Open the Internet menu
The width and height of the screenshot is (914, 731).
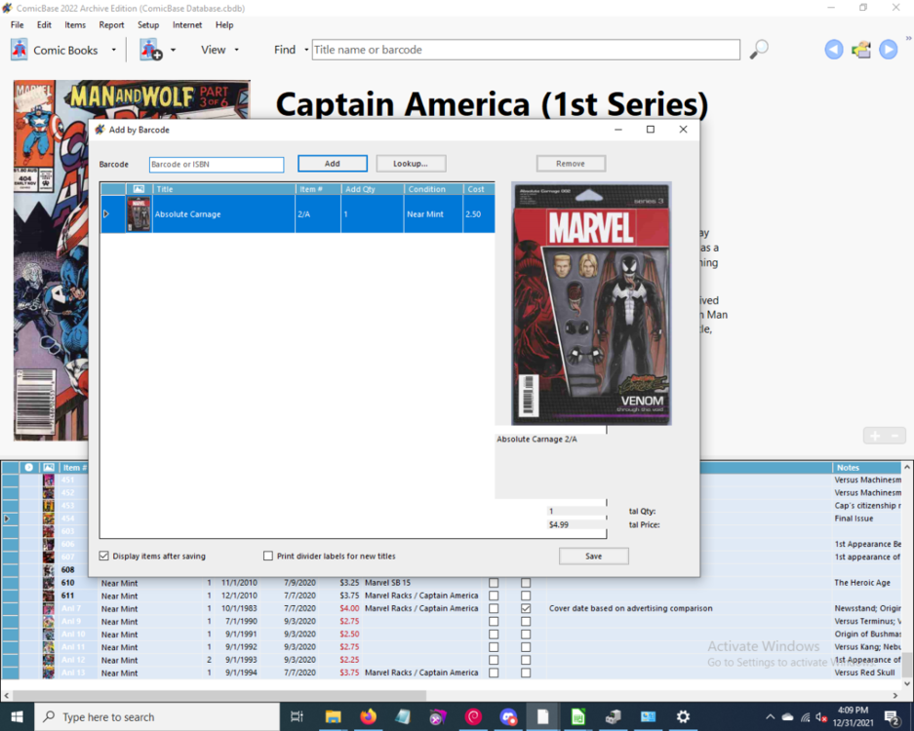[187, 24]
